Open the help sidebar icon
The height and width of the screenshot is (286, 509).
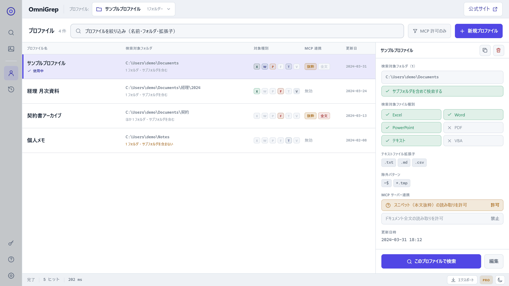click(x=11, y=259)
